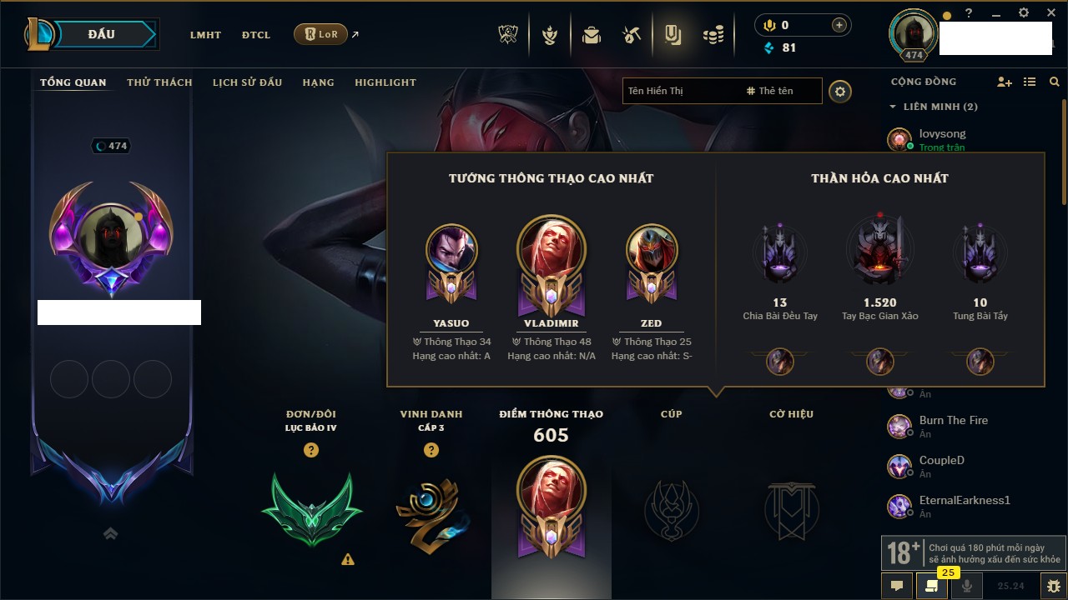Switch to the THỬ THÁCH tab

pos(159,82)
